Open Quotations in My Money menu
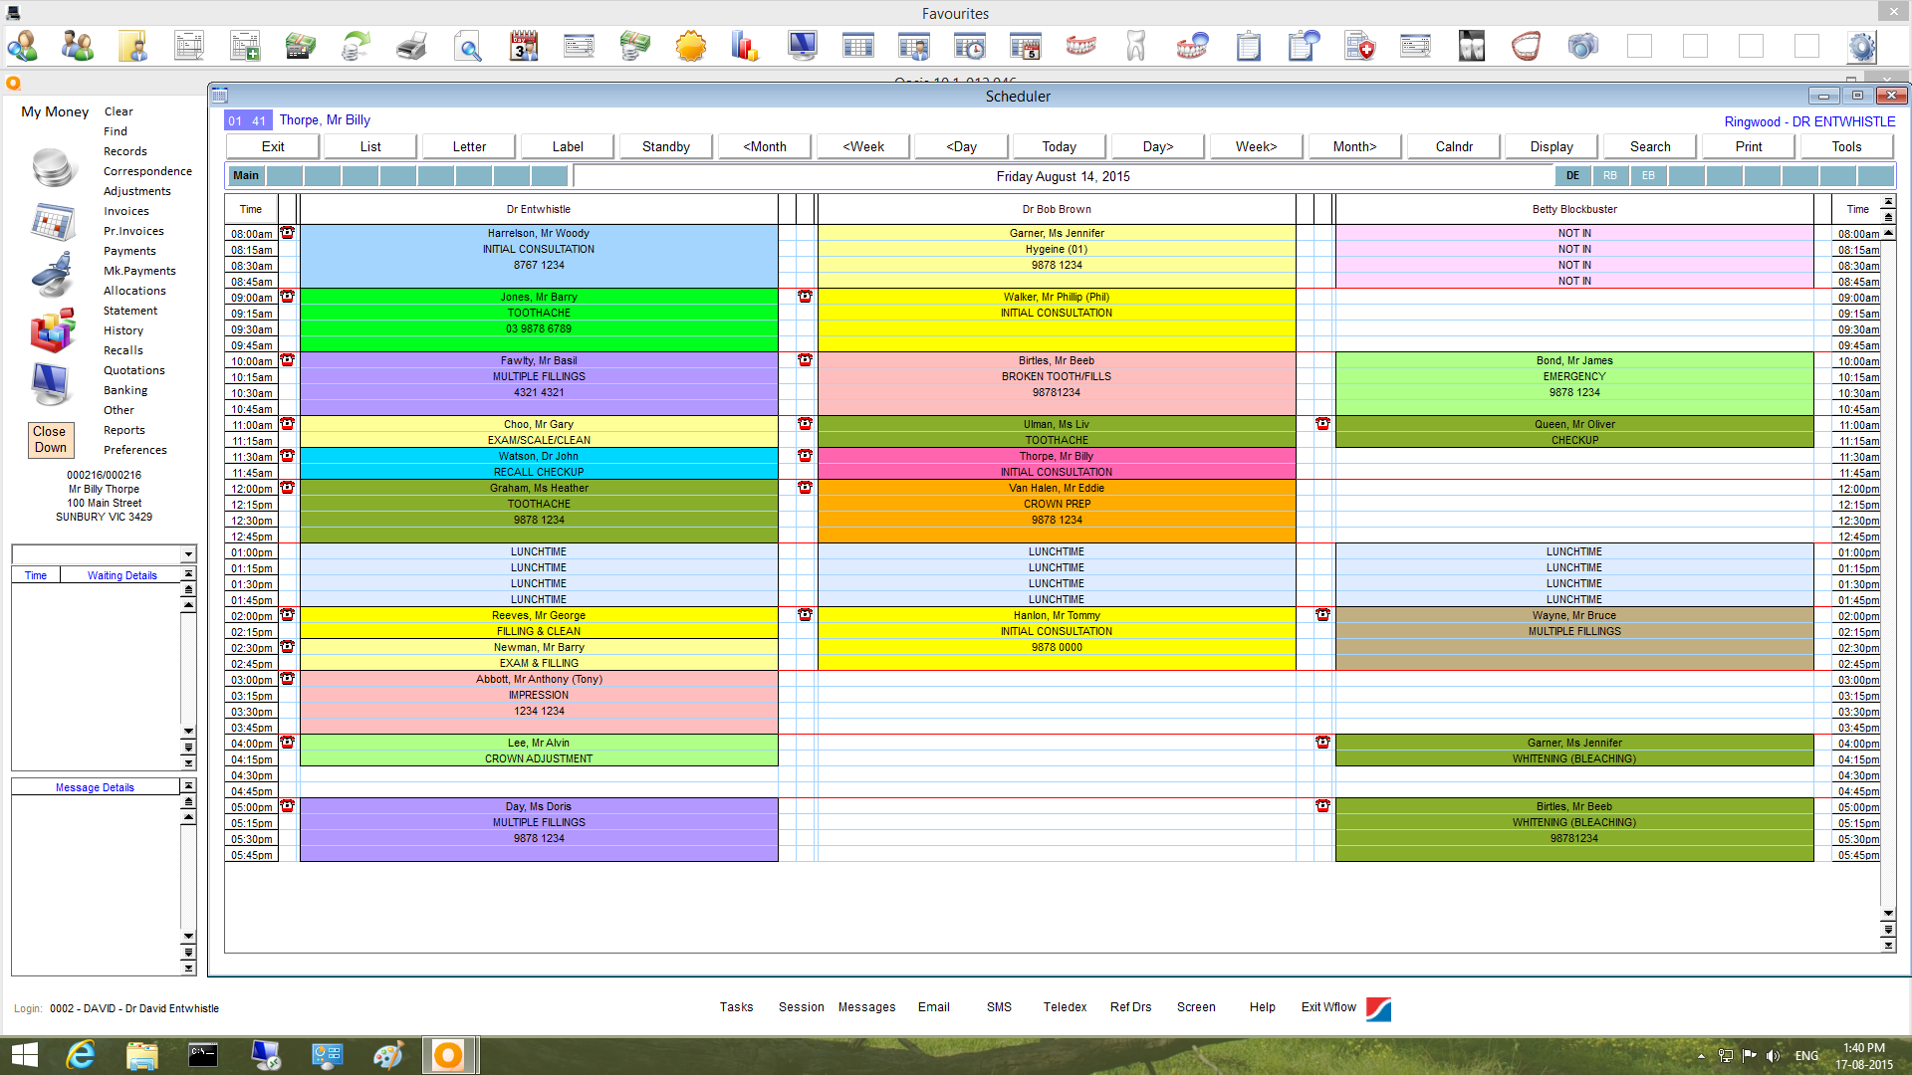Screen dimensions: 1912x1075 134,370
